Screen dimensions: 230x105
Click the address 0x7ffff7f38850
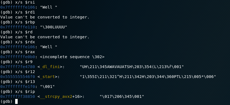(18, 96)
